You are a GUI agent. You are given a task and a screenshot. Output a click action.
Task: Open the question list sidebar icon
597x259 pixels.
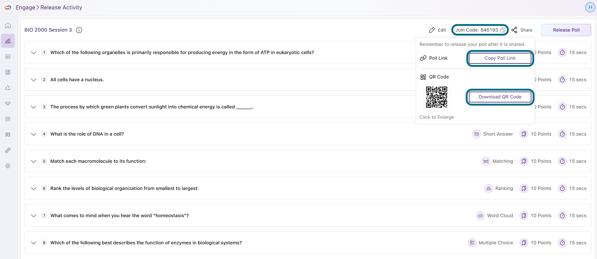[8, 119]
